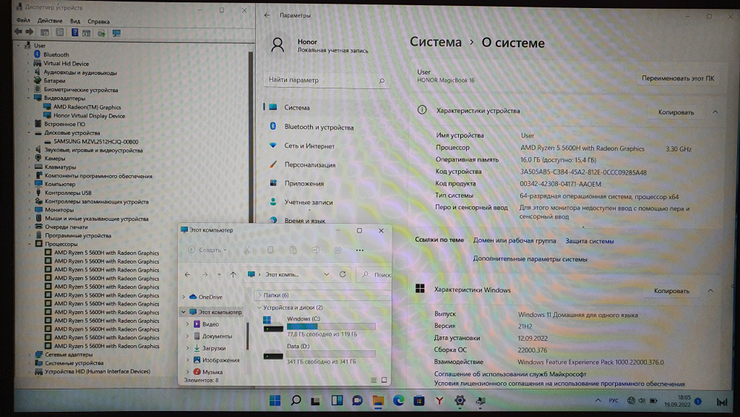Click Копировать for Характеристики устройства
The image size is (740, 417).
[x=676, y=113]
